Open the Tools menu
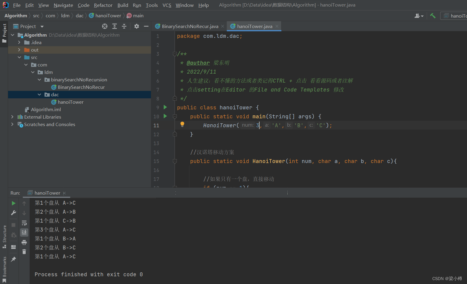 (x=152, y=5)
